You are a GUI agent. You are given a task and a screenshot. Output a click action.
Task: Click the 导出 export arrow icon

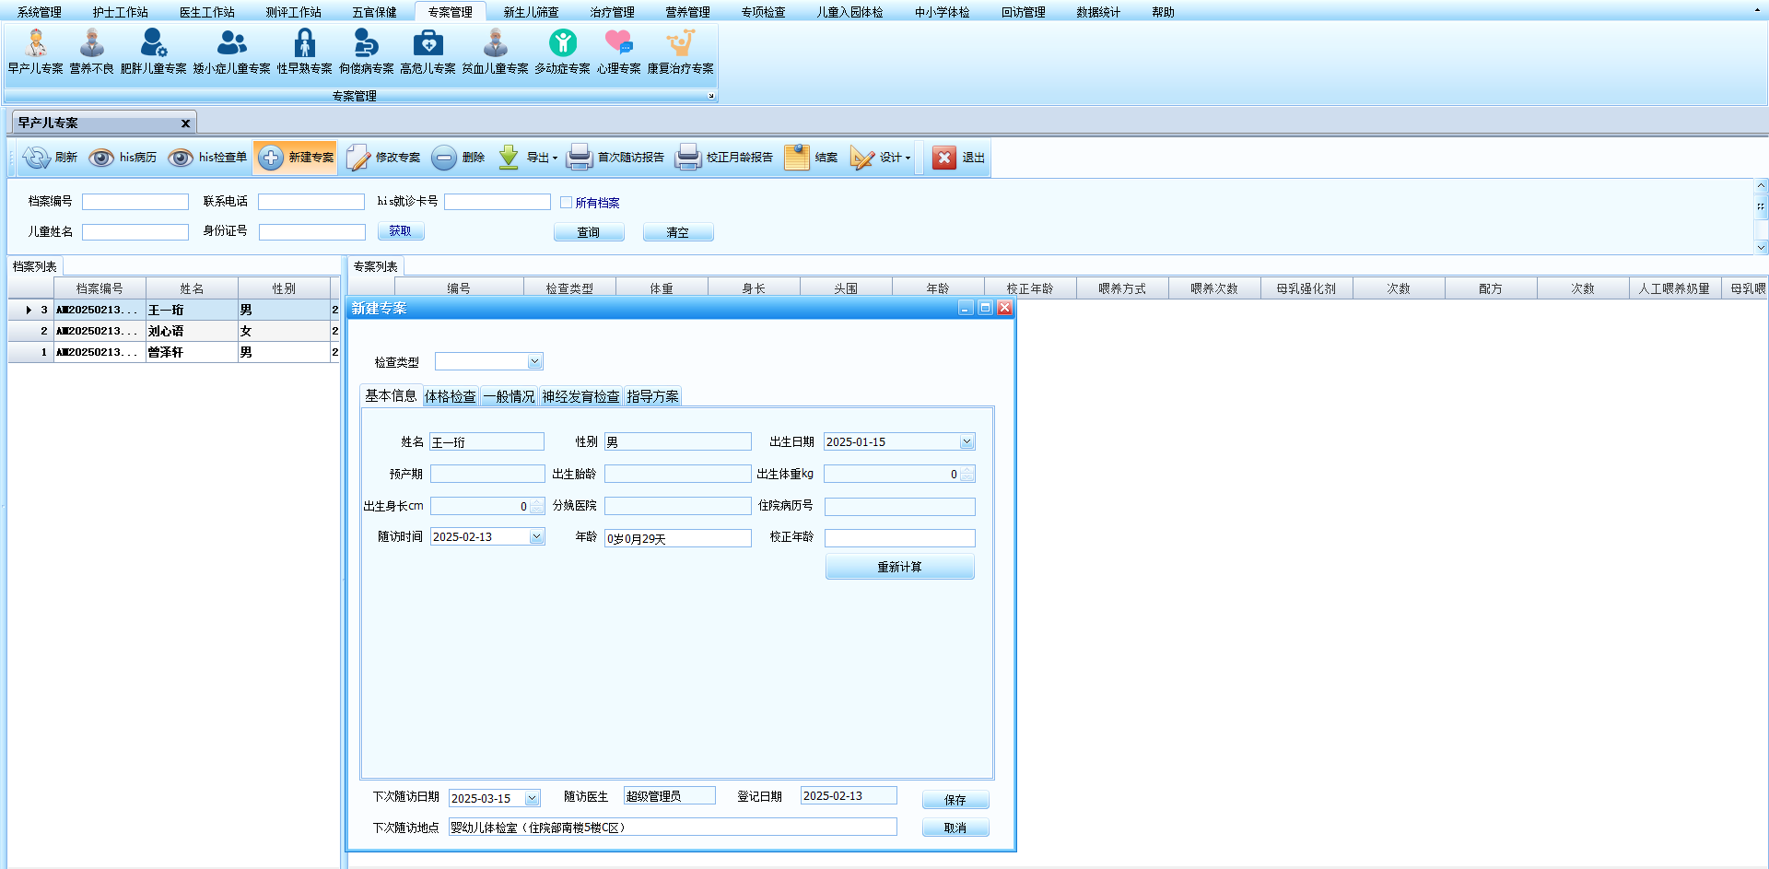pyautogui.click(x=509, y=158)
